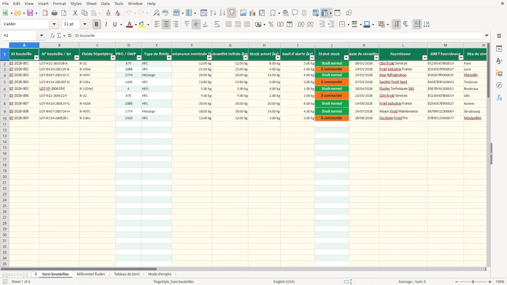Format cell as percent
This screenshot has height=285, width=507.
(x=271, y=24)
